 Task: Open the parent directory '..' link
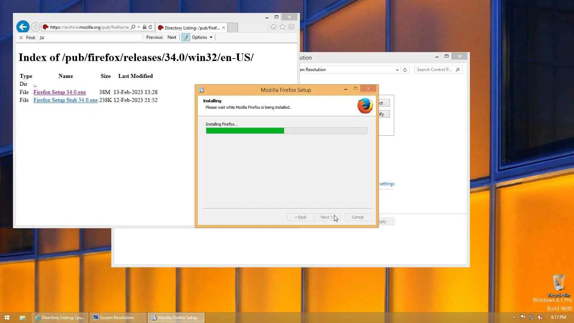pyautogui.click(x=35, y=84)
